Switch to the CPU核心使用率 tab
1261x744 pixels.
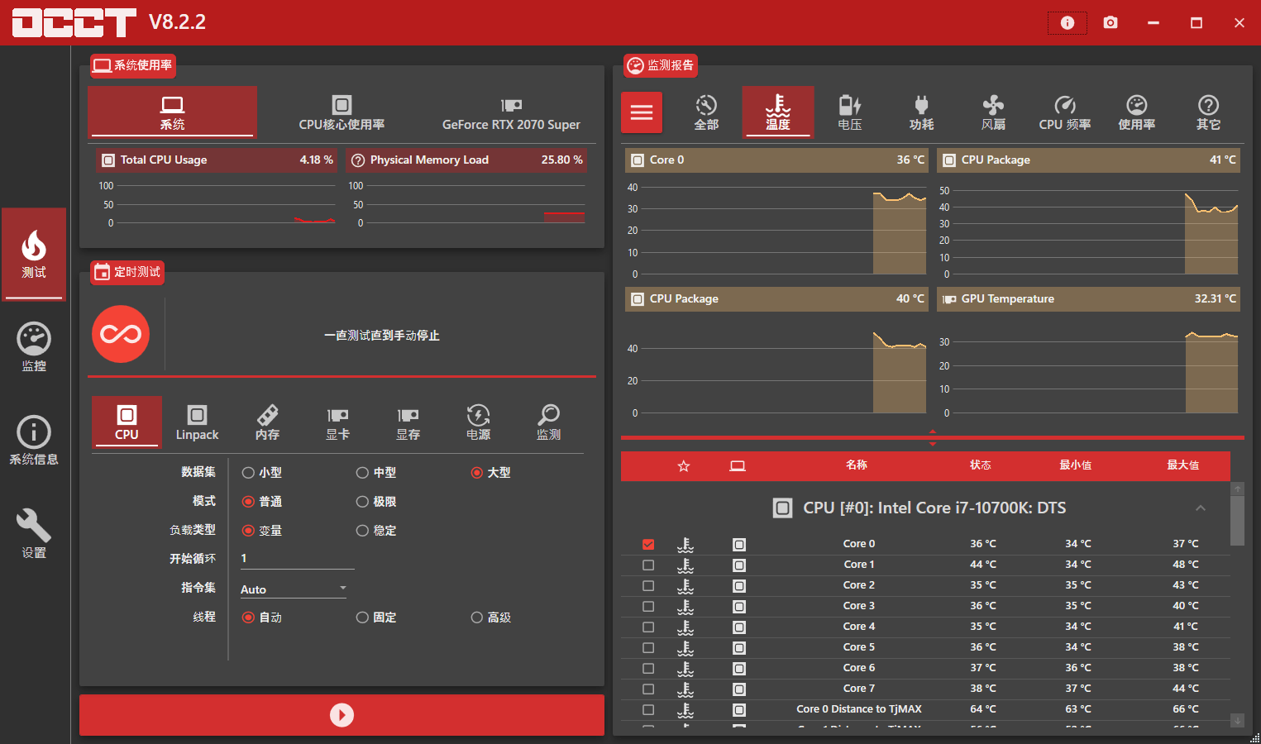(x=342, y=112)
